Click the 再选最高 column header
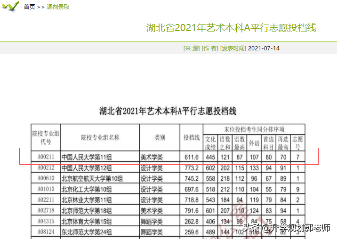337x239 pixels. point(283,143)
